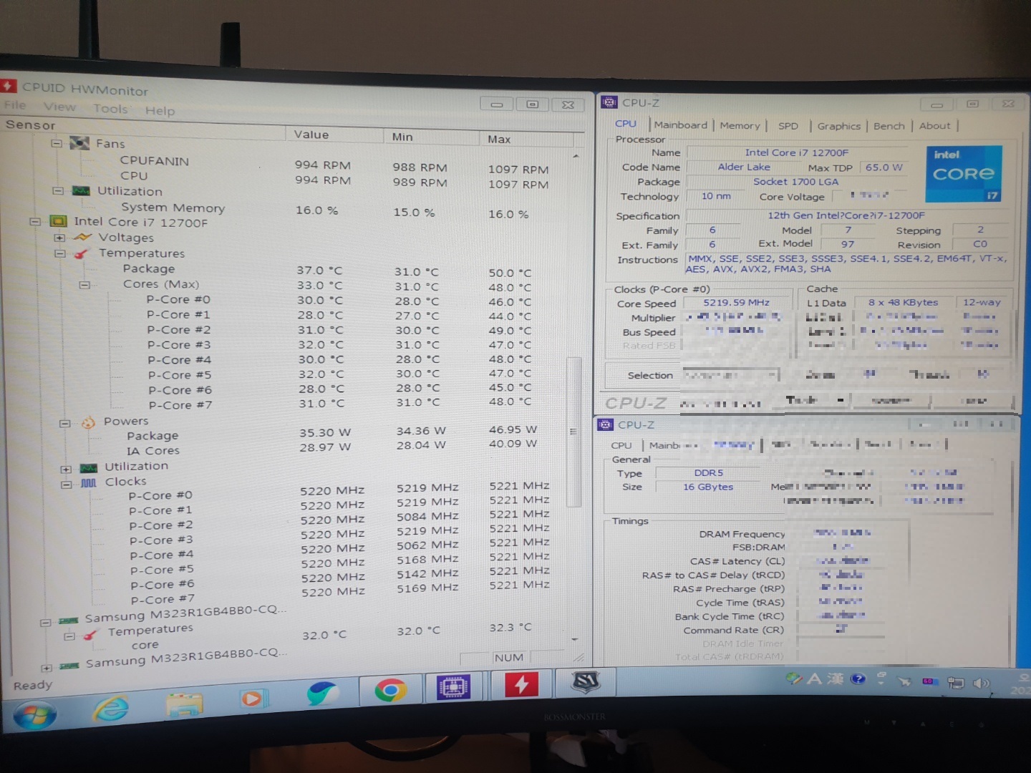The image size is (1031, 773).
Task: Collapse the Clocks node
Action: point(66,485)
